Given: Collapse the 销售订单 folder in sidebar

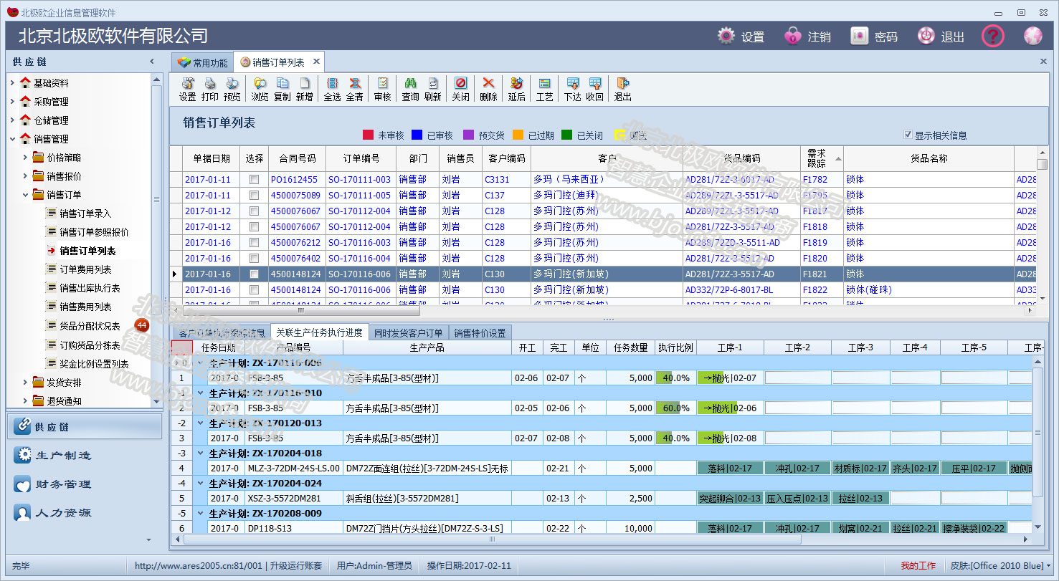Looking at the screenshot, I should 25,195.
